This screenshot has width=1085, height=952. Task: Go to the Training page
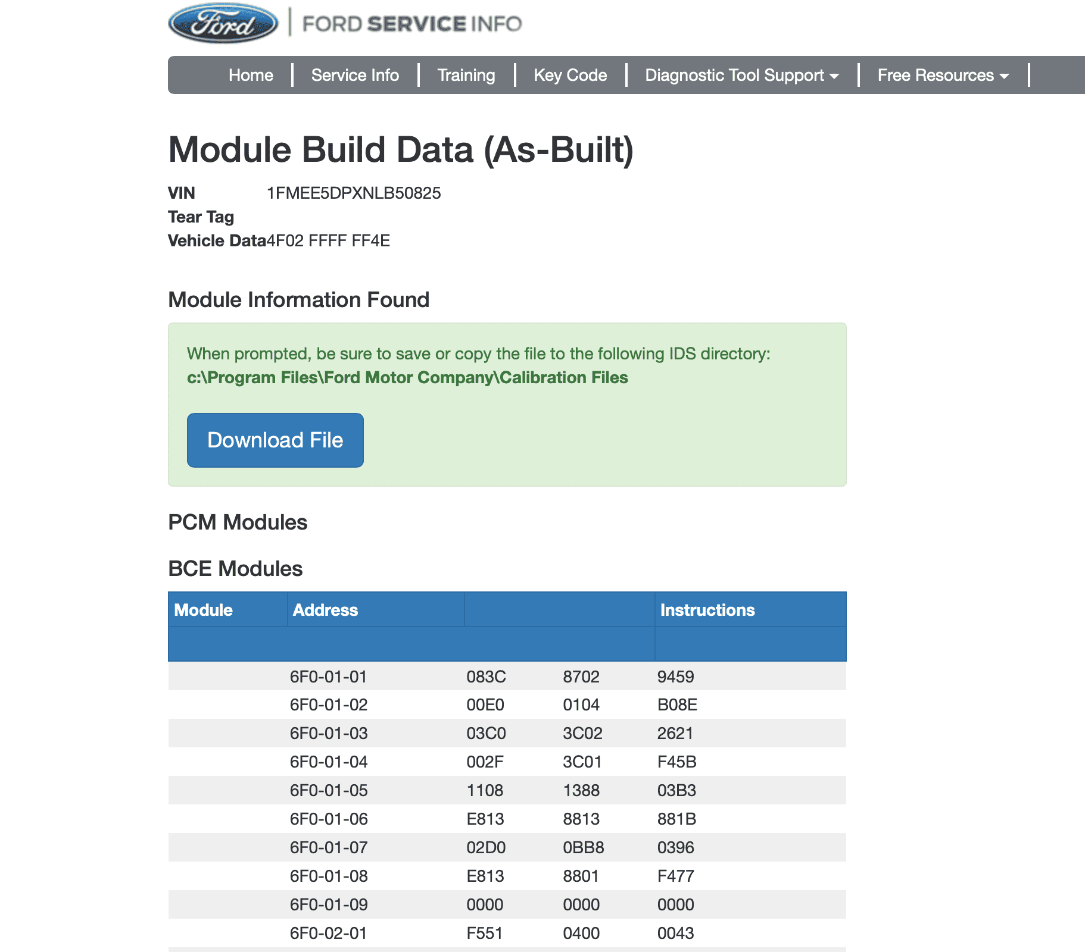pyautogui.click(x=466, y=75)
